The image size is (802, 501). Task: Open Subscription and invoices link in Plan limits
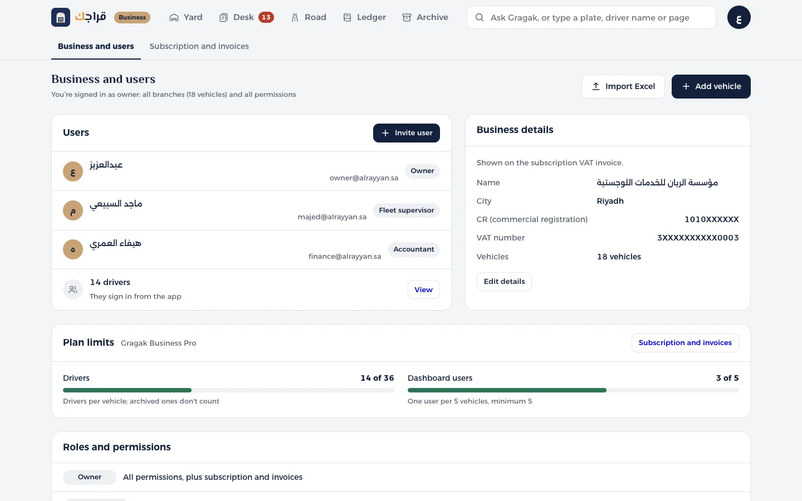coord(685,343)
